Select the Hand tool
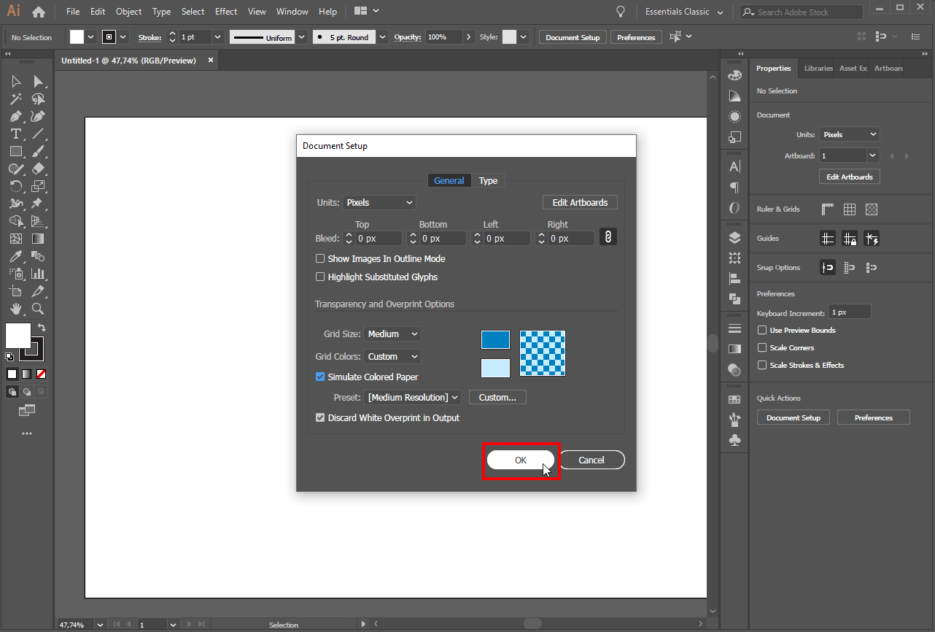935x632 pixels. pos(16,309)
